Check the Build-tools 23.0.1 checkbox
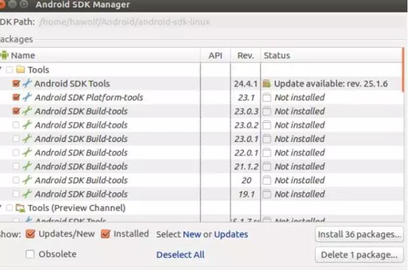 tap(16, 139)
